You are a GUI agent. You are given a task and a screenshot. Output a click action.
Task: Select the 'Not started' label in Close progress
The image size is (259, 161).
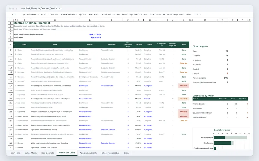[197, 64]
